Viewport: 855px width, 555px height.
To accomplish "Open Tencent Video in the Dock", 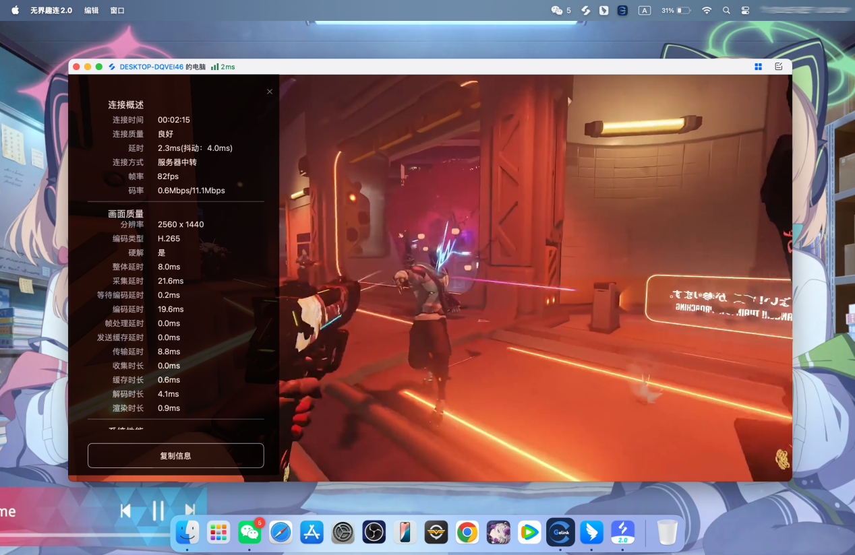I will click(x=529, y=532).
